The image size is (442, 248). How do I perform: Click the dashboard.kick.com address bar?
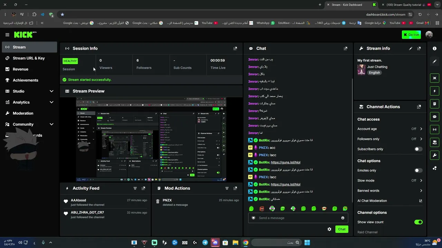click(386, 14)
